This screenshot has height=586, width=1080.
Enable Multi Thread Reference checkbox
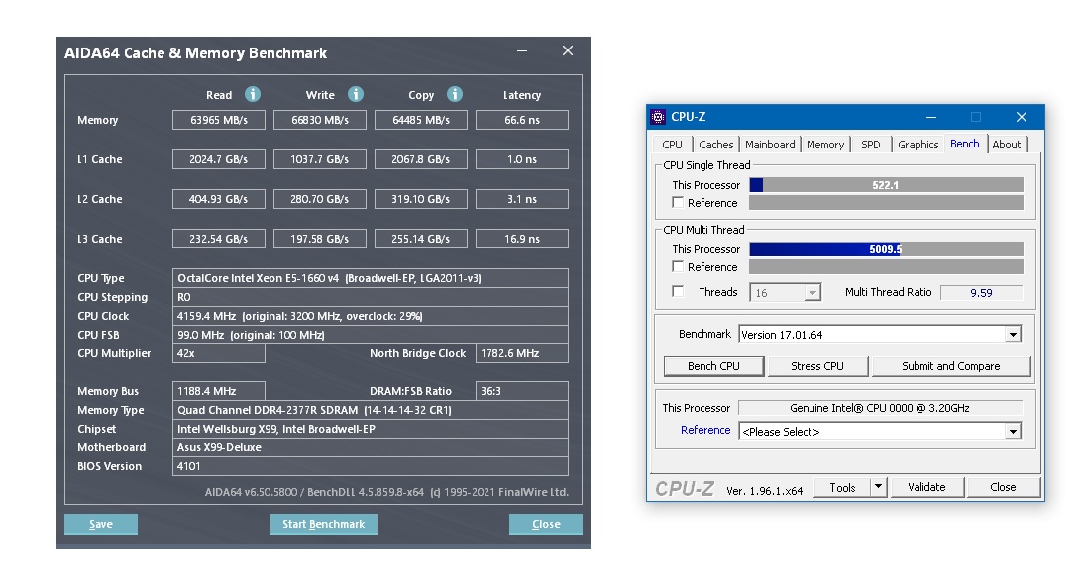pyautogui.click(x=678, y=267)
